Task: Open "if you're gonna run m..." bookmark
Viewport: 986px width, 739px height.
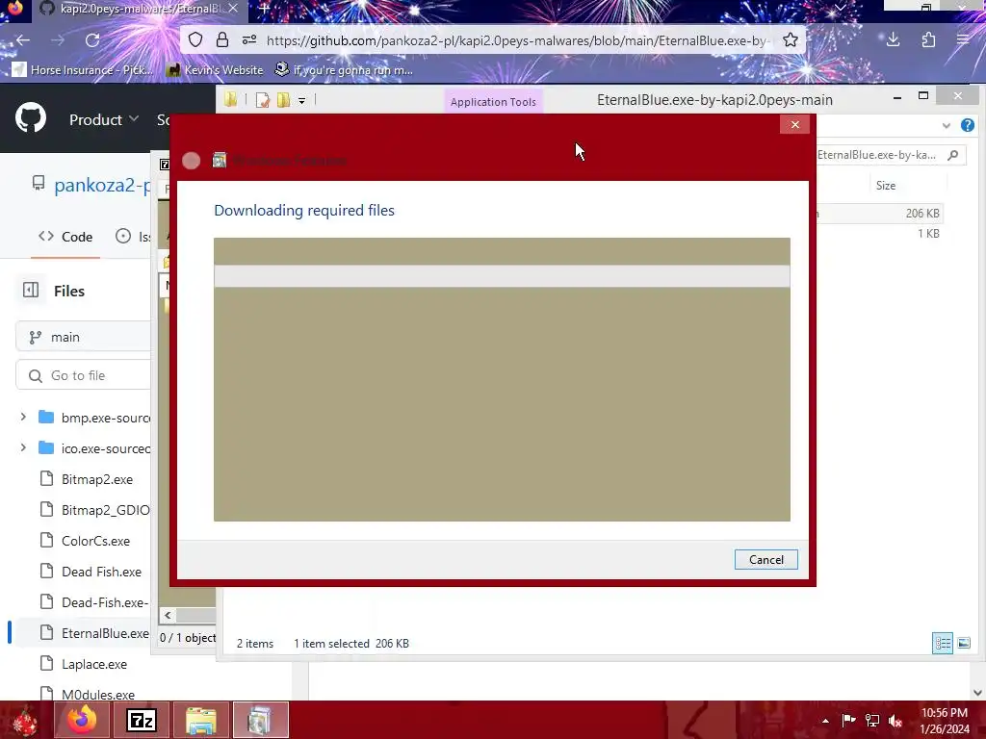Action: coord(344,69)
